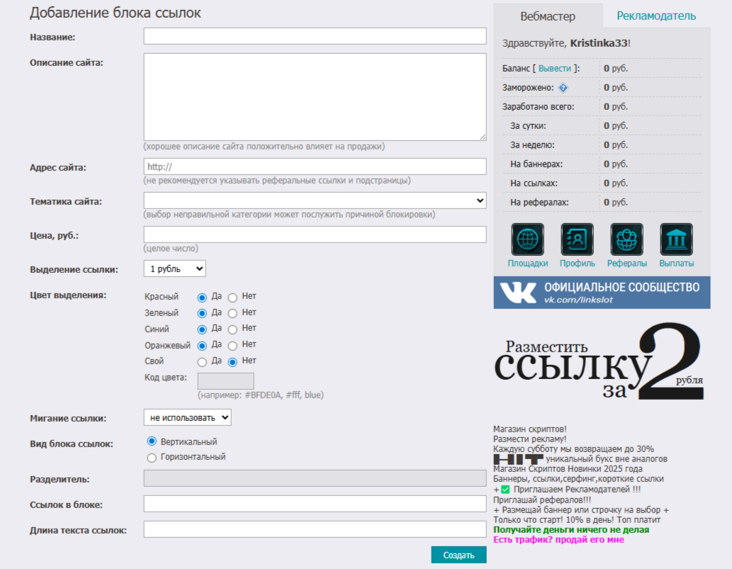This screenshot has width=732, height=569.
Task: Open the Магазин скриптов! ad link
Action: 530,429
